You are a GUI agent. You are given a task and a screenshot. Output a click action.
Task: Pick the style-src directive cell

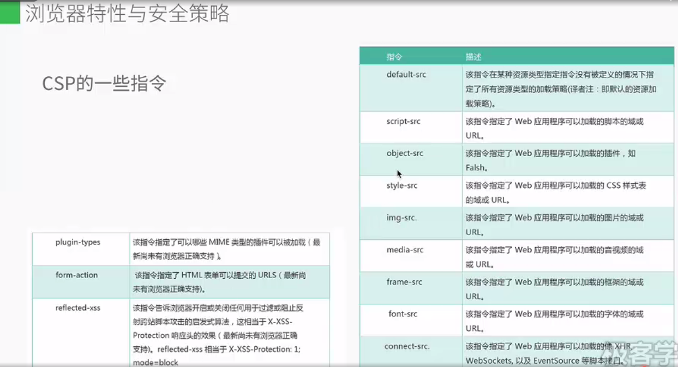(x=402, y=186)
